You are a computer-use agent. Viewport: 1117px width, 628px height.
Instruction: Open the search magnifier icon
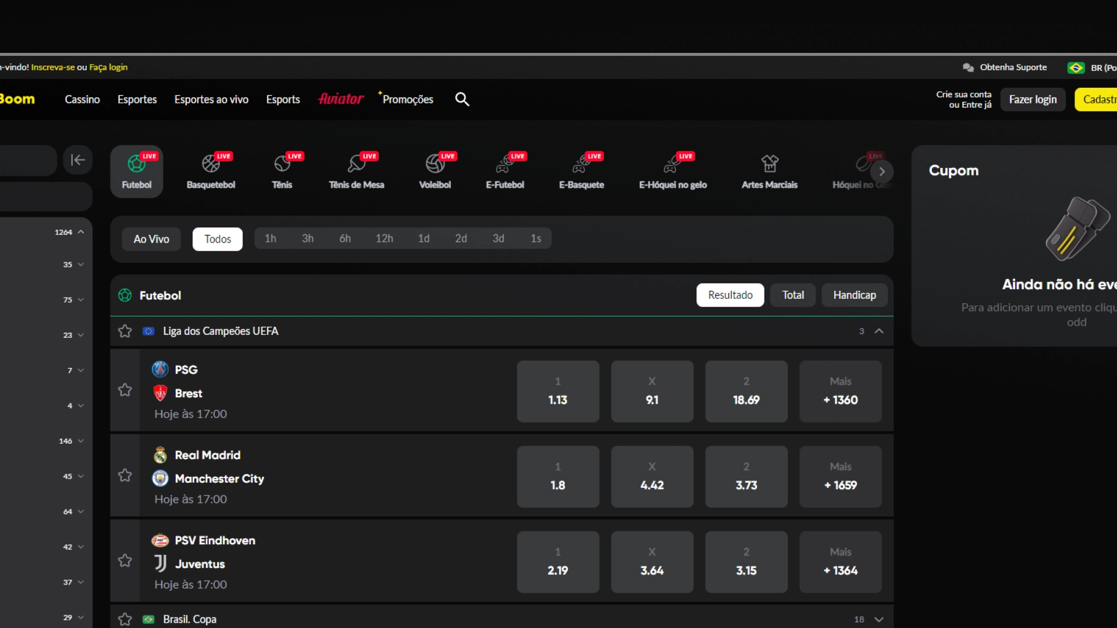pos(462,99)
